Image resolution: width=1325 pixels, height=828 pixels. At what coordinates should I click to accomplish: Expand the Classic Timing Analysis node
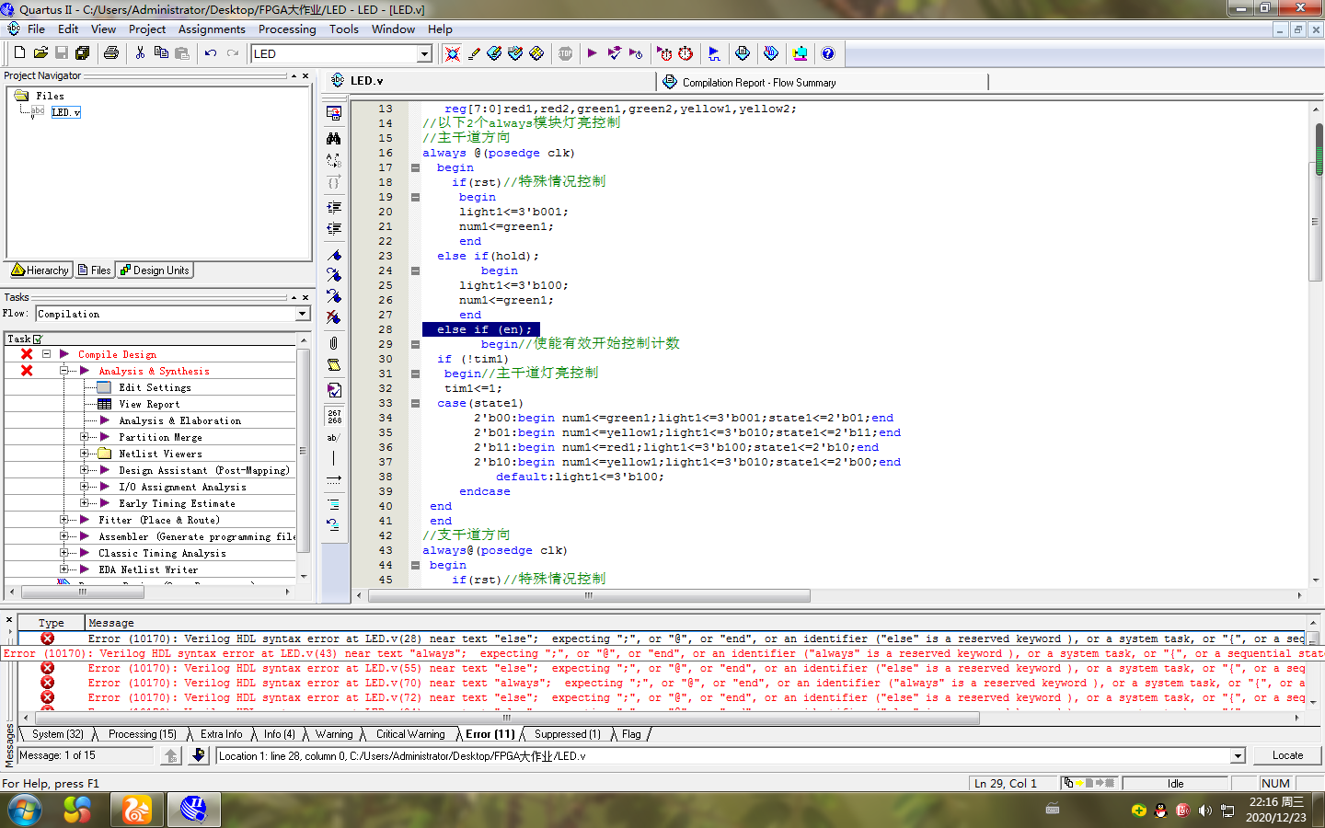point(64,553)
